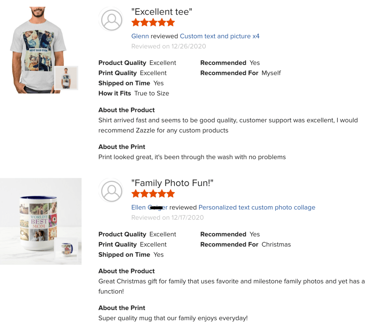382x326 pixels.
Task: Click "Recommended For Myself" text
Action: click(240, 73)
